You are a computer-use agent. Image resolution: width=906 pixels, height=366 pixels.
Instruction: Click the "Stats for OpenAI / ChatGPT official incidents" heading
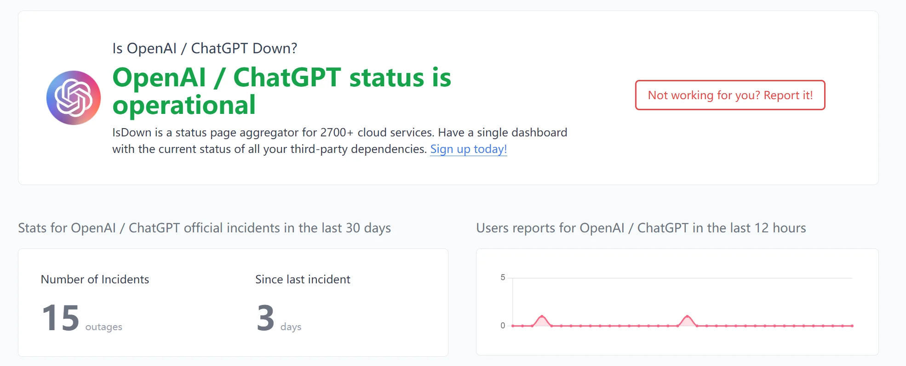(x=204, y=228)
